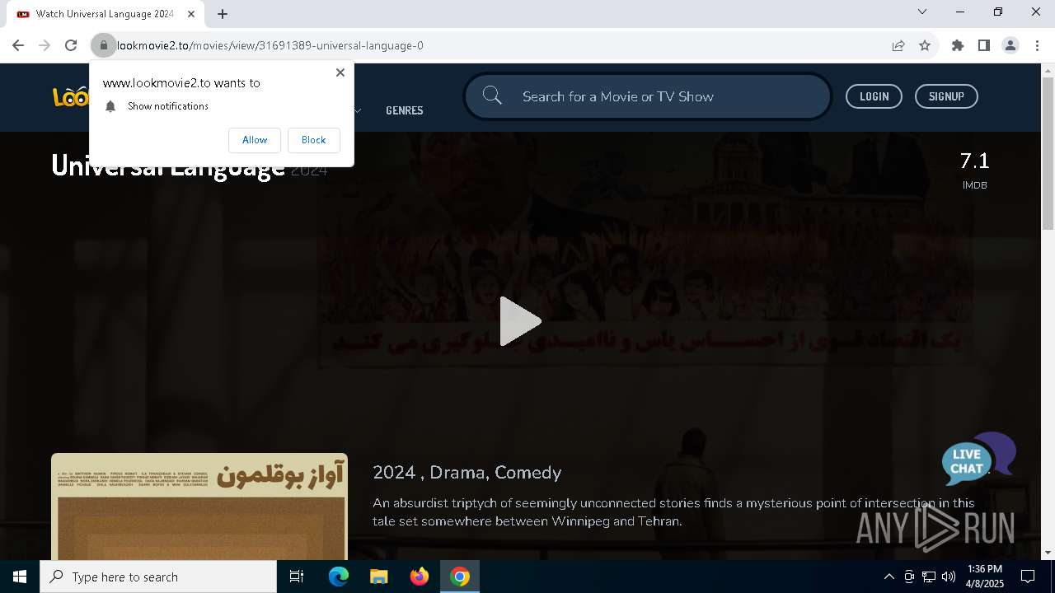Open the volume speaker icon
The width and height of the screenshot is (1055, 593).
(x=949, y=577)
